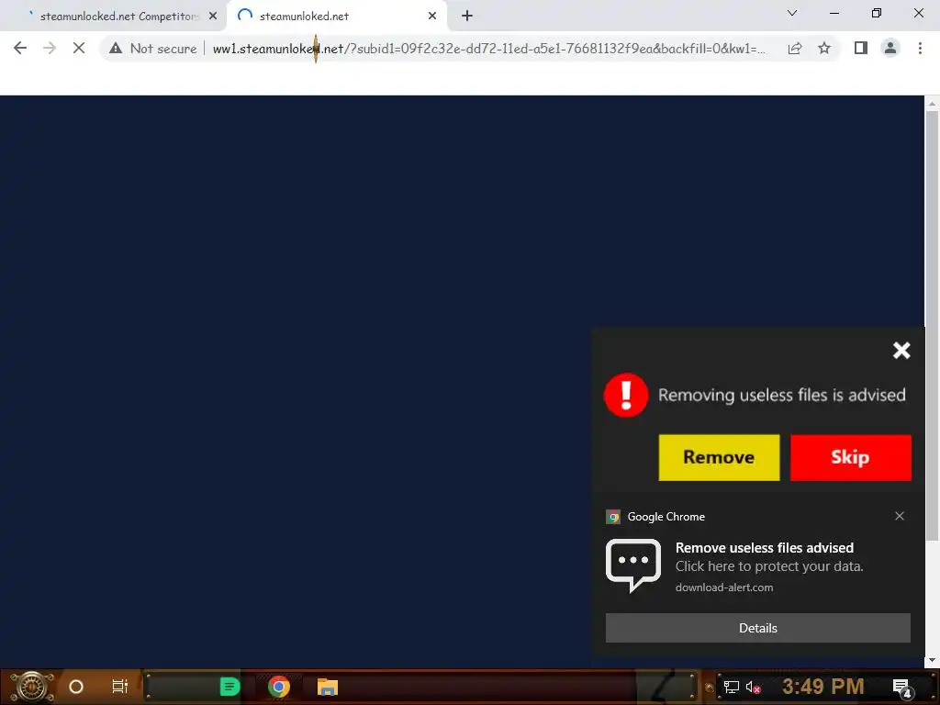Click the network icon in system tray
The width and height of the screenshot is (940, 705).
[731, 687]
